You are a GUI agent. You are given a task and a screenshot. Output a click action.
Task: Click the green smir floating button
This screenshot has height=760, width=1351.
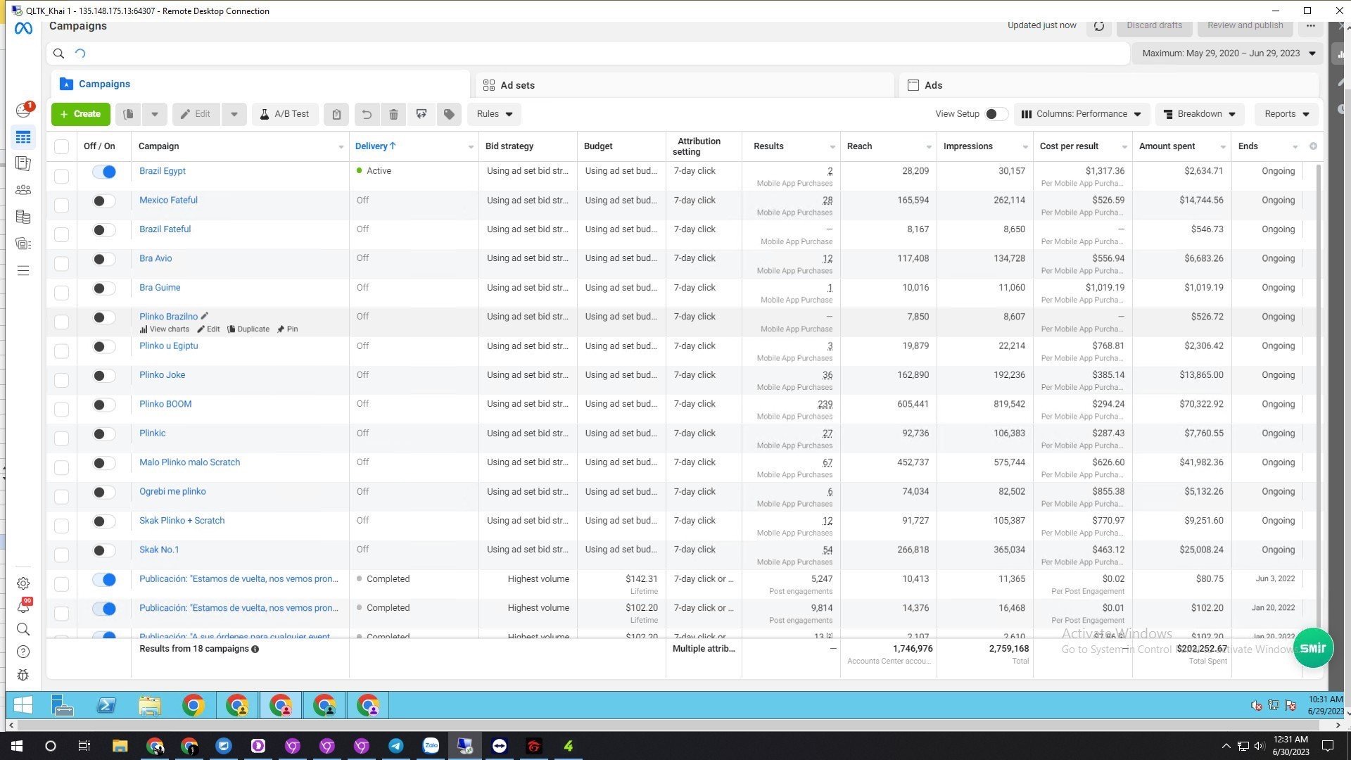click(1312, 648)
